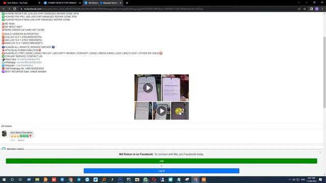Close the Gsm Rokon YouTube tab

click(39, 3)
